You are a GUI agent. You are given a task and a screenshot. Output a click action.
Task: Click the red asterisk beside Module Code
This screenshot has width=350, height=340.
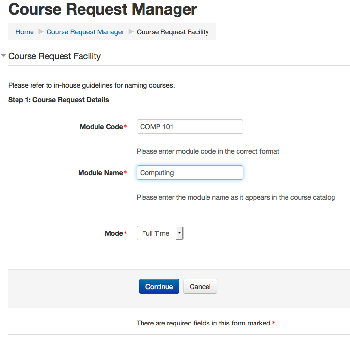coord(125,127)
